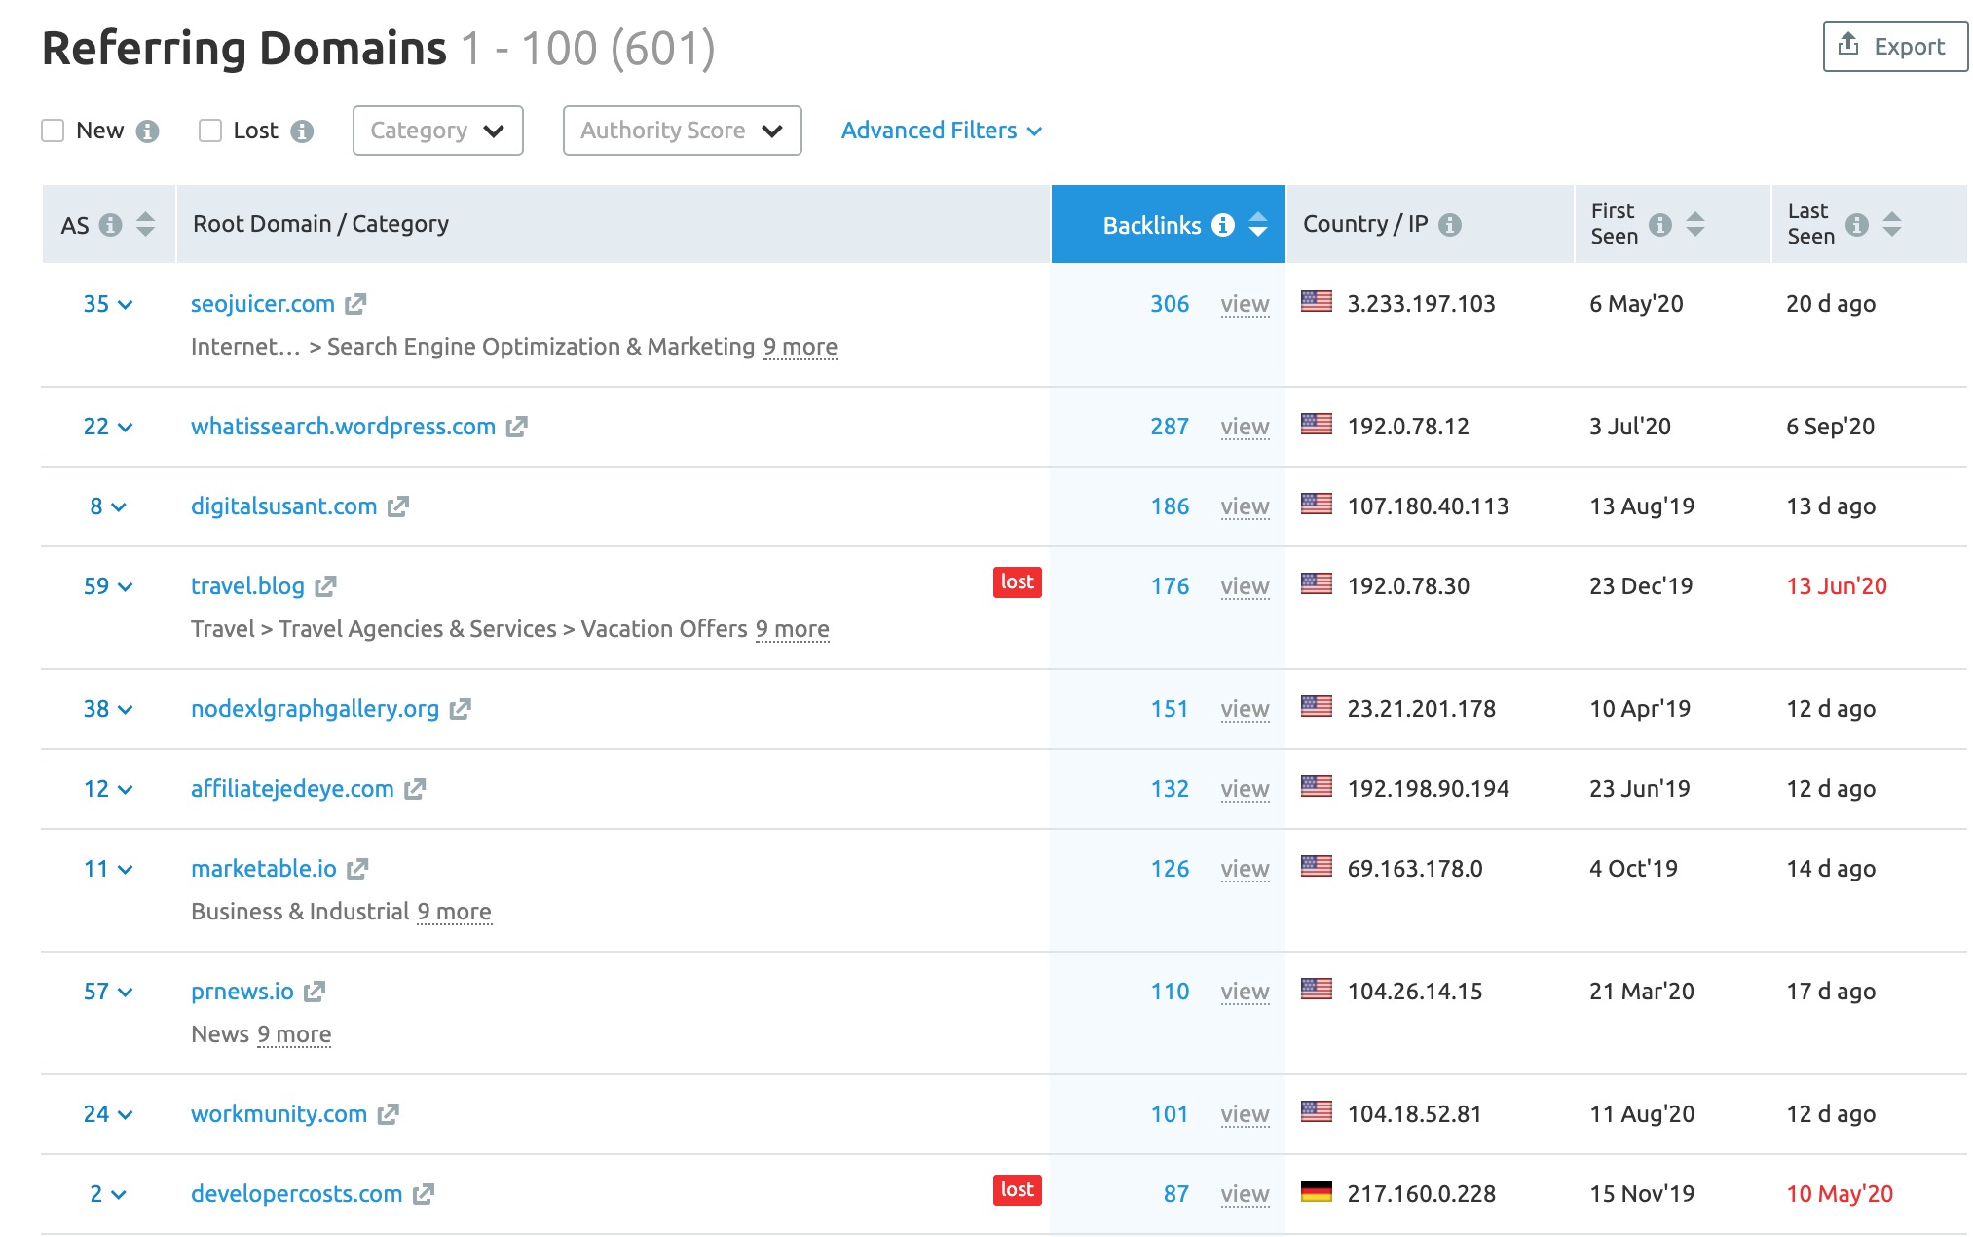Image resolution: width=1973 pixels, height=1237 pixels.
Task: Expand authority score 12 for affiliatejedeye.com
Action: 108,789
